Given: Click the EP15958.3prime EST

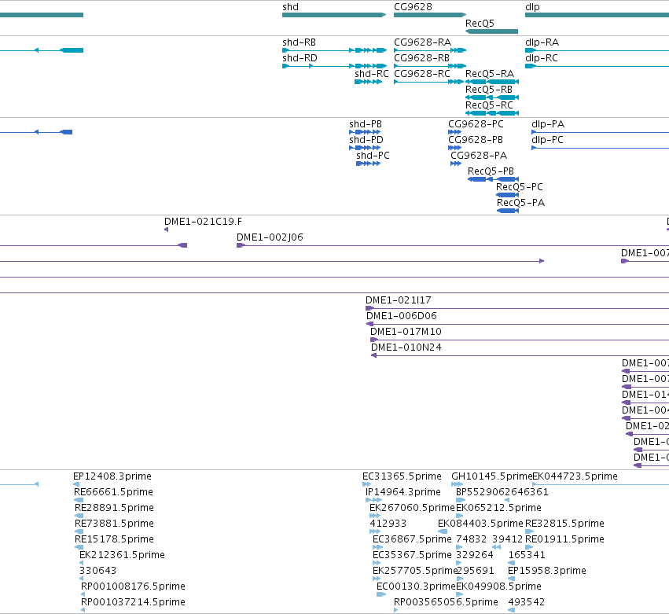Looking at the screenshot, I should (511, 579).
